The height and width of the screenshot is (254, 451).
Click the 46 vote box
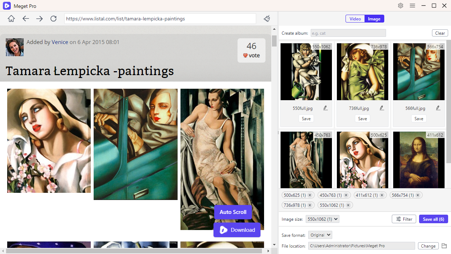point(252,50)
